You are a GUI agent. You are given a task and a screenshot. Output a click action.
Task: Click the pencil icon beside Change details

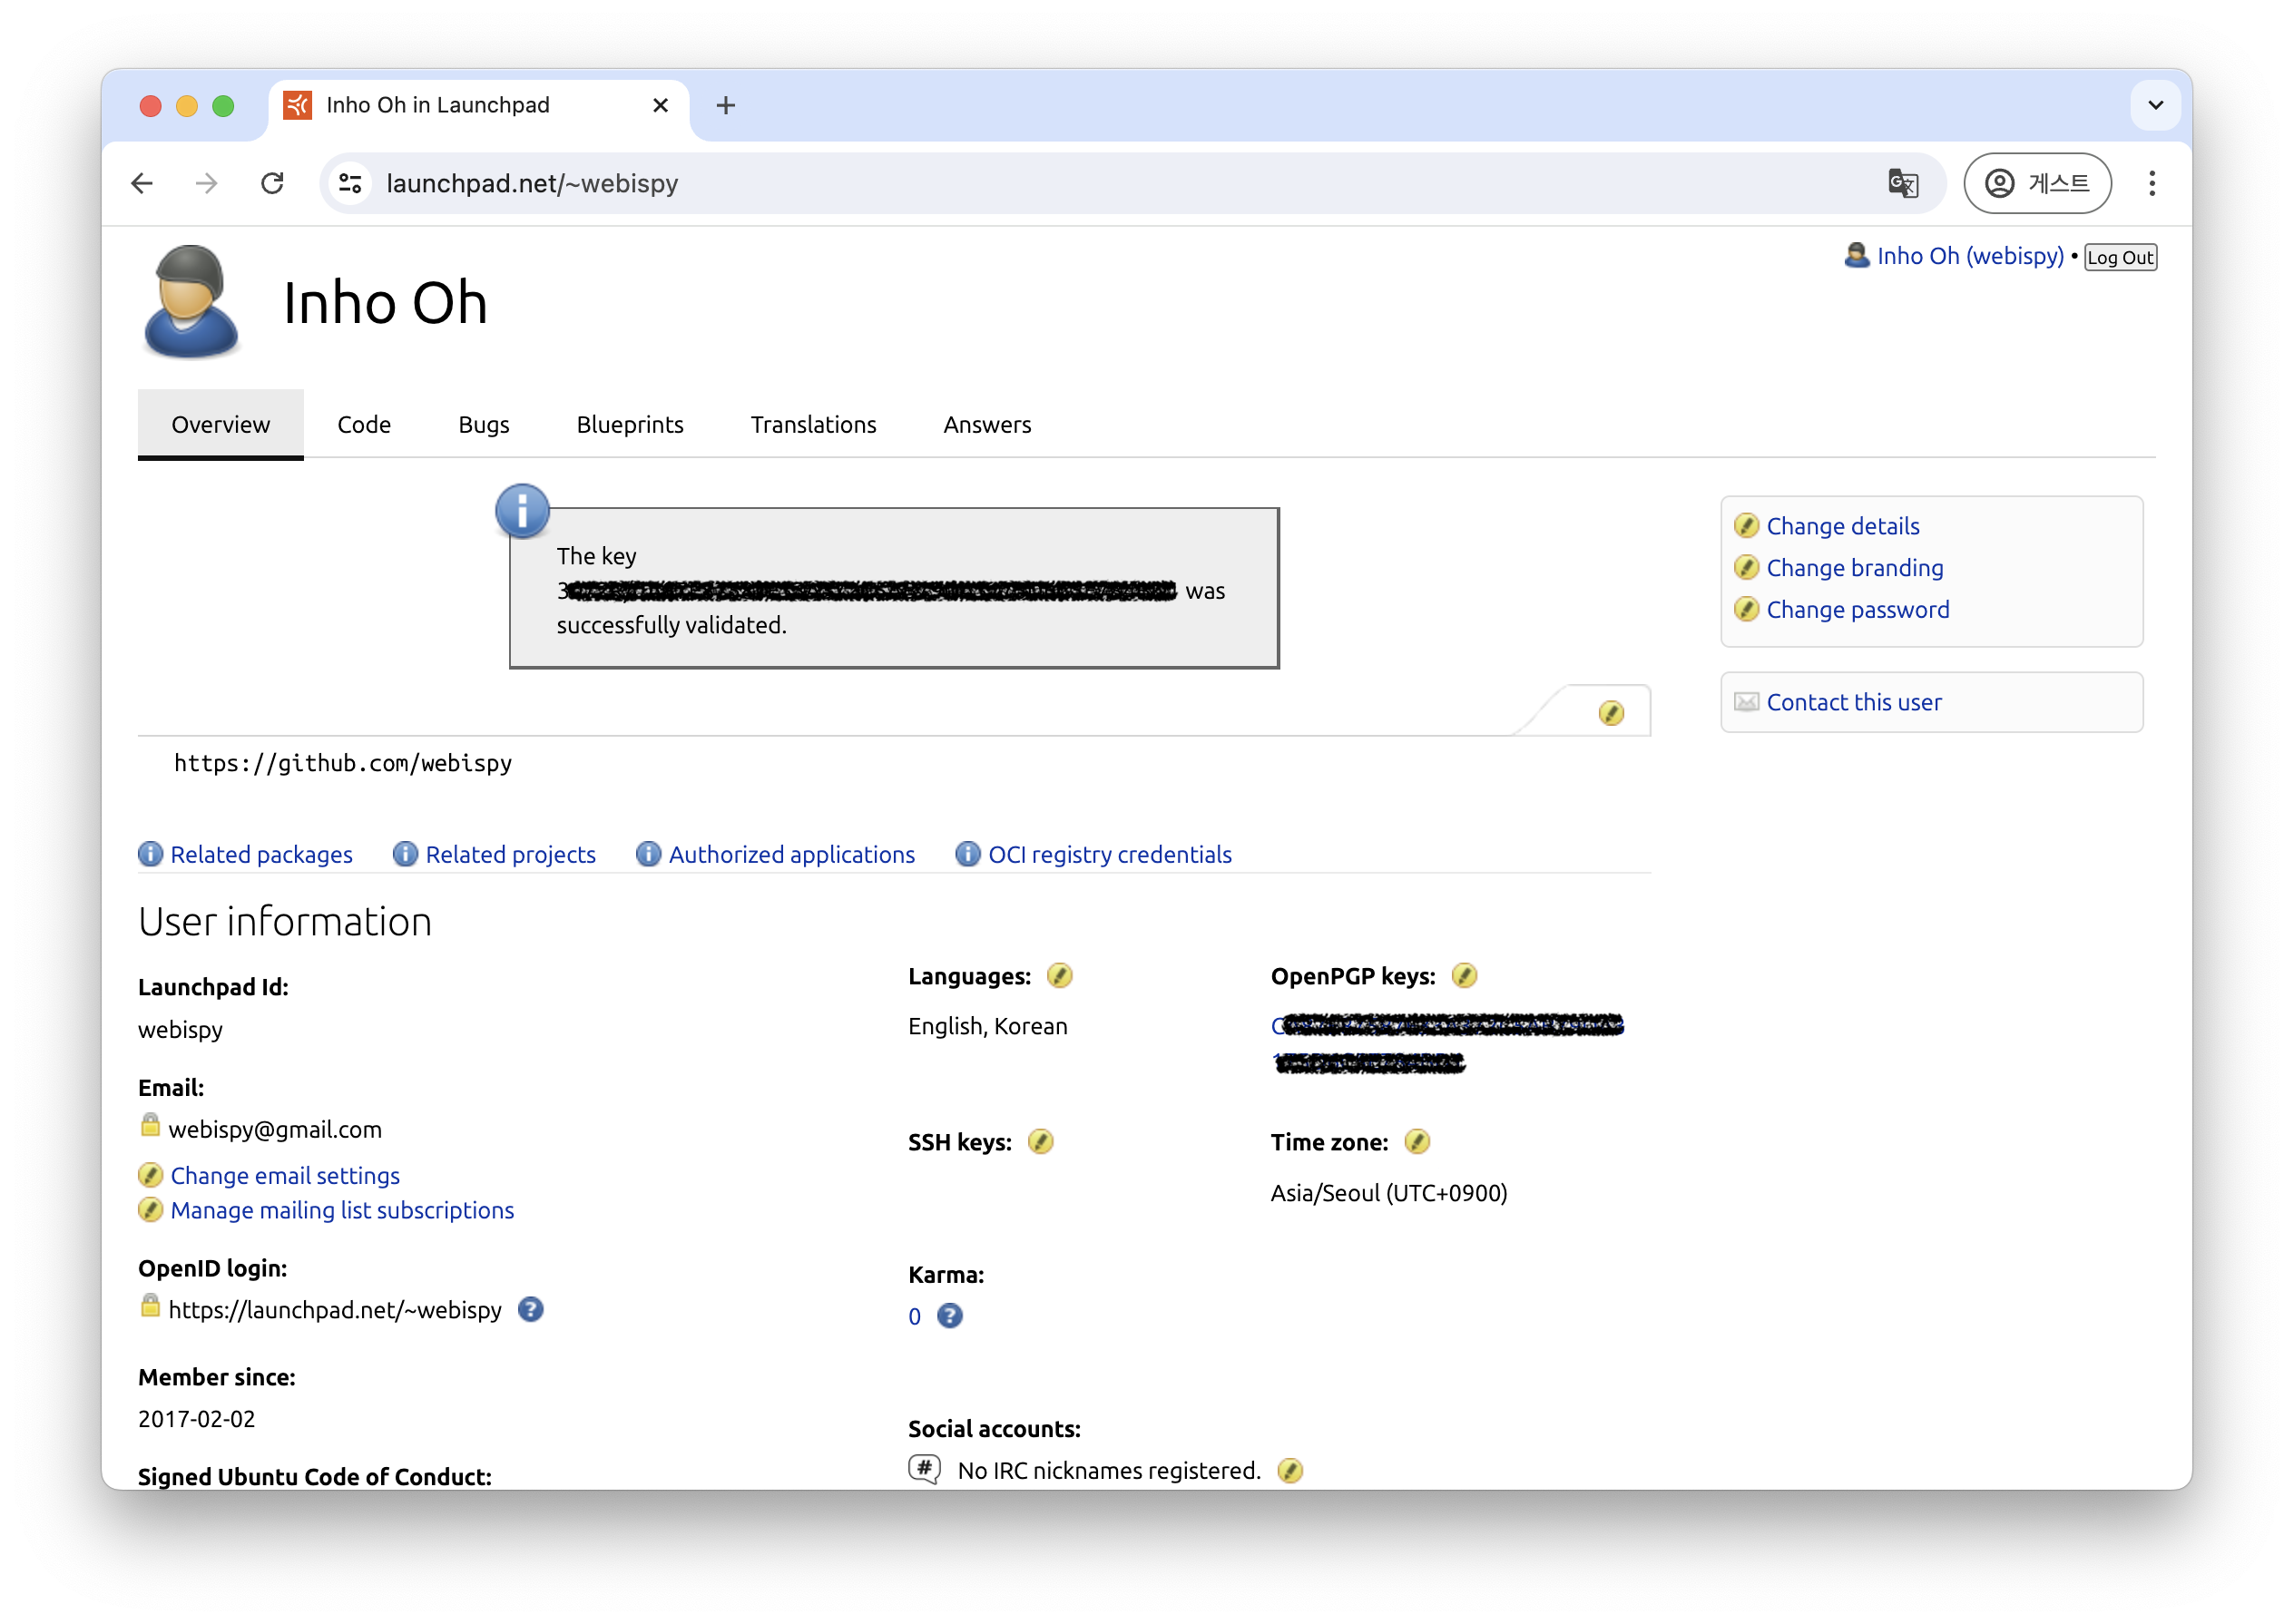pos(1747,526)
